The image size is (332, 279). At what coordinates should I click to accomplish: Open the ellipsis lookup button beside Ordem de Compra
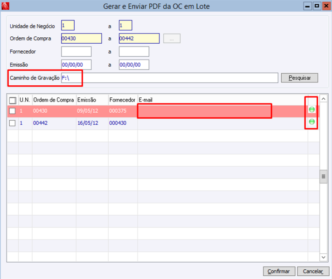click(x=172, y=39)
